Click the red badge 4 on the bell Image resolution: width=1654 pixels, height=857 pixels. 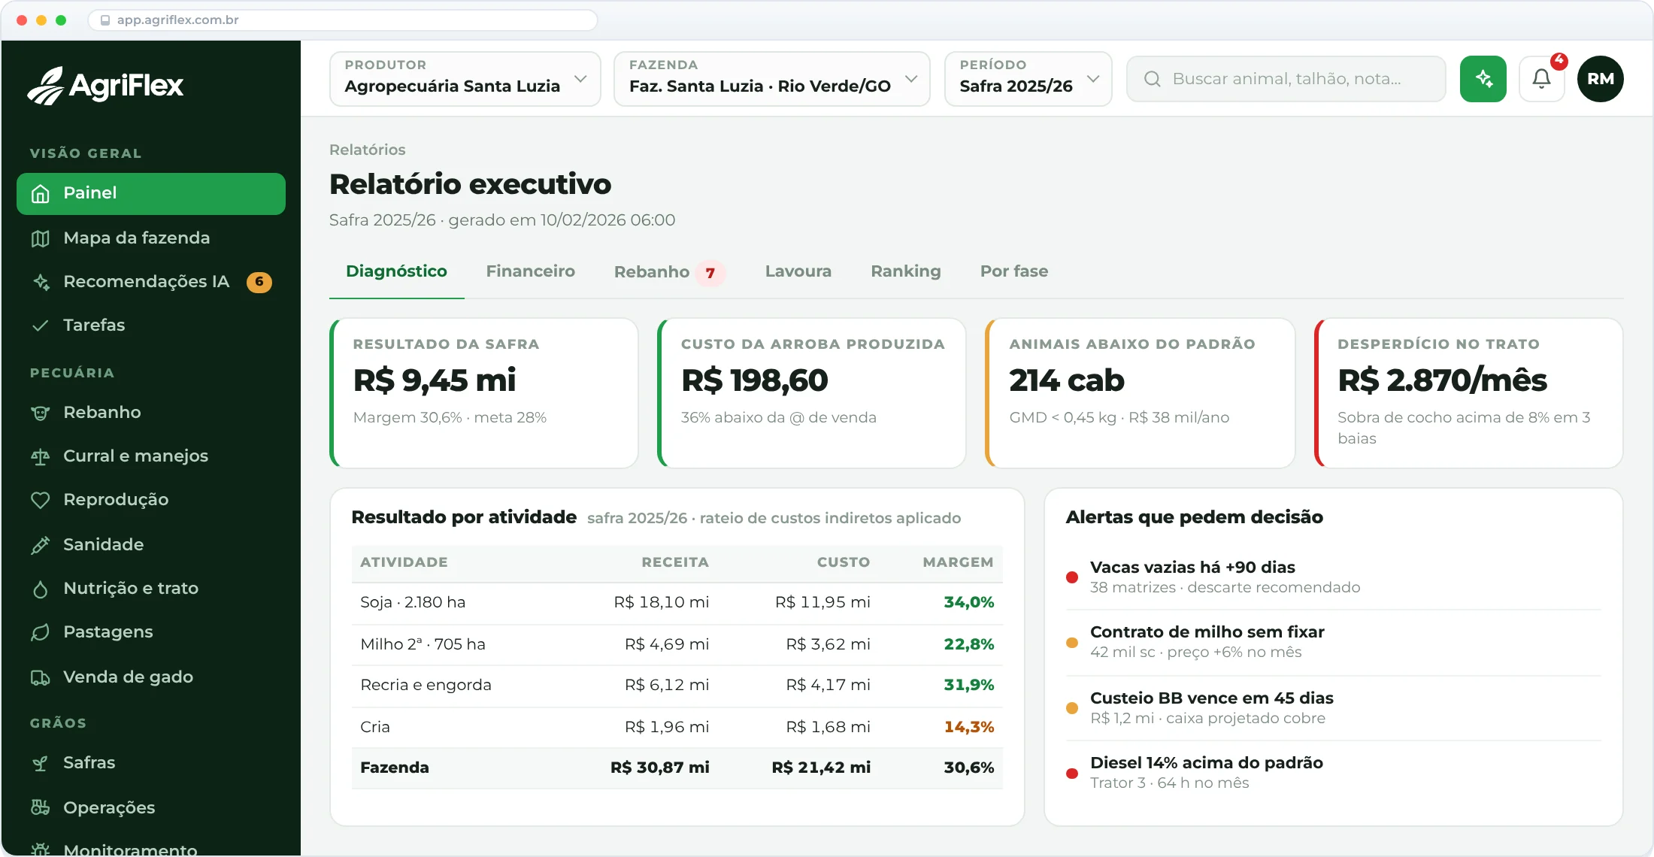[x=1559, y=60]
